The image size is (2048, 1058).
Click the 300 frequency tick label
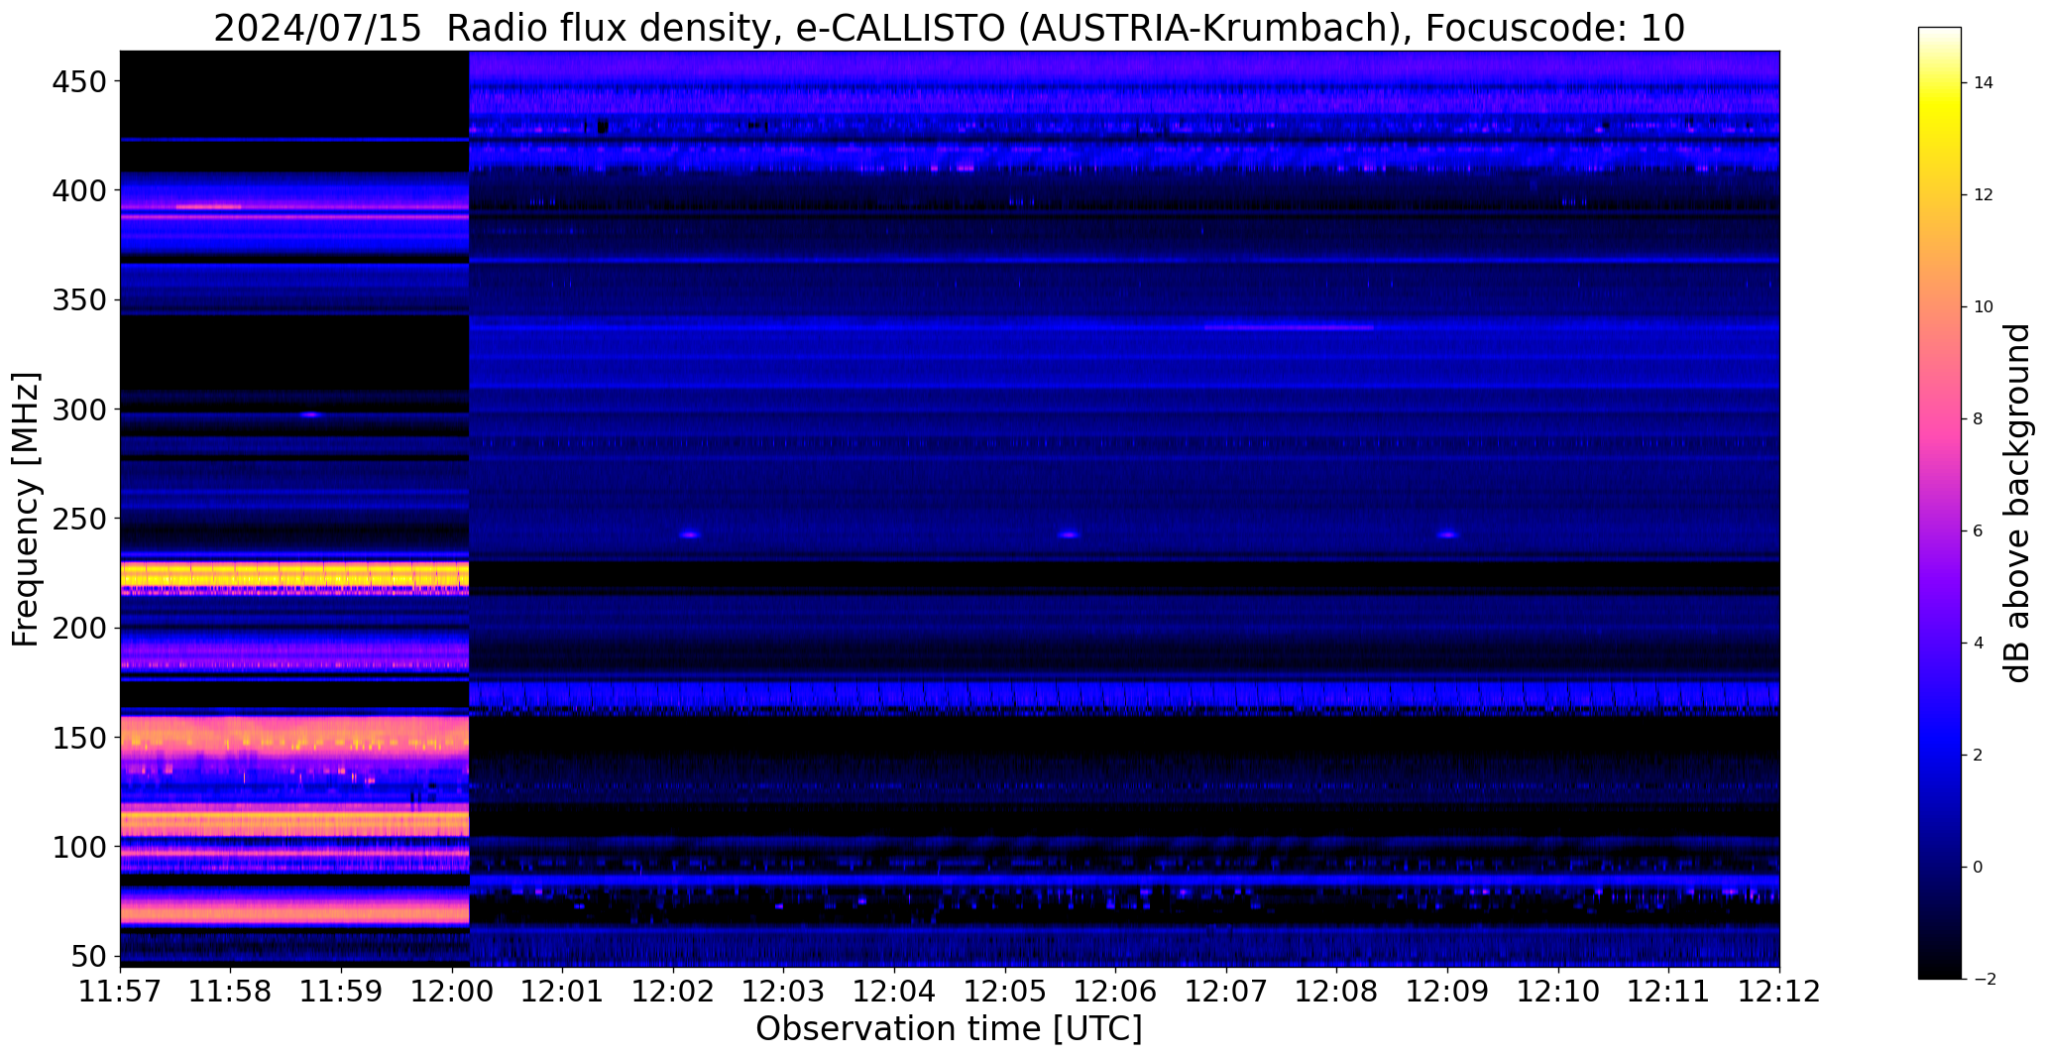point(77,410)
